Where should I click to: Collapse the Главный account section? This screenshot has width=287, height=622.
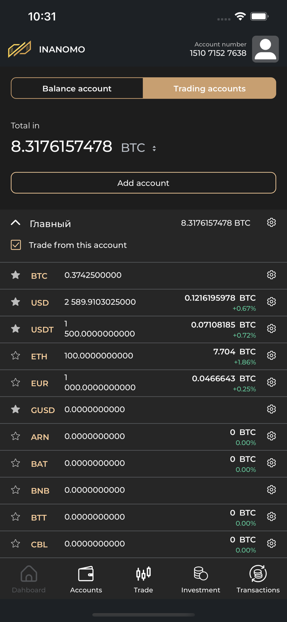[15, 223]
